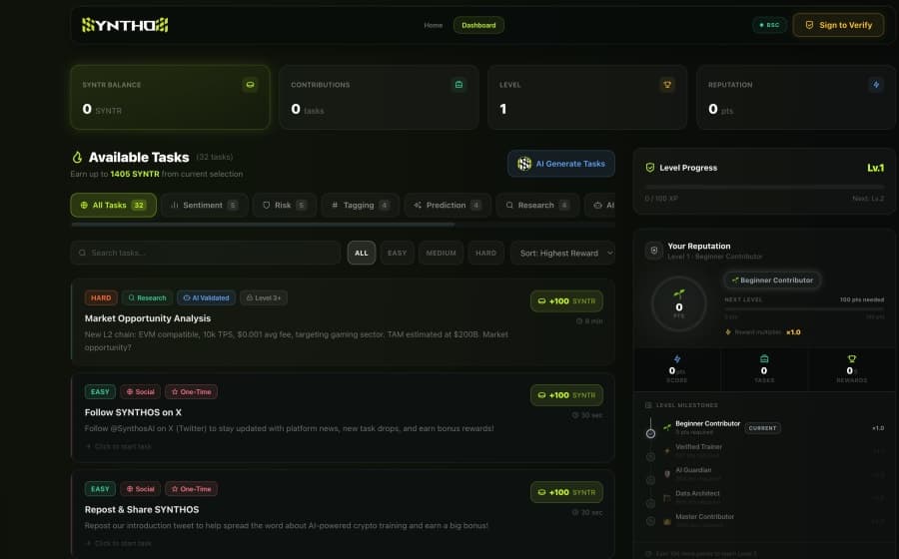This screenshot has height=559, width=899.
Task: Click Social tag on Follow SYNTHOS card
Action: point(140,391)
